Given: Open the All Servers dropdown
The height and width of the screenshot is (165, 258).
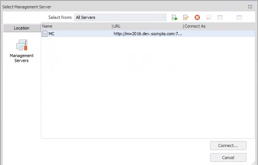Looking at the screenshot, I should click(120, 17).
